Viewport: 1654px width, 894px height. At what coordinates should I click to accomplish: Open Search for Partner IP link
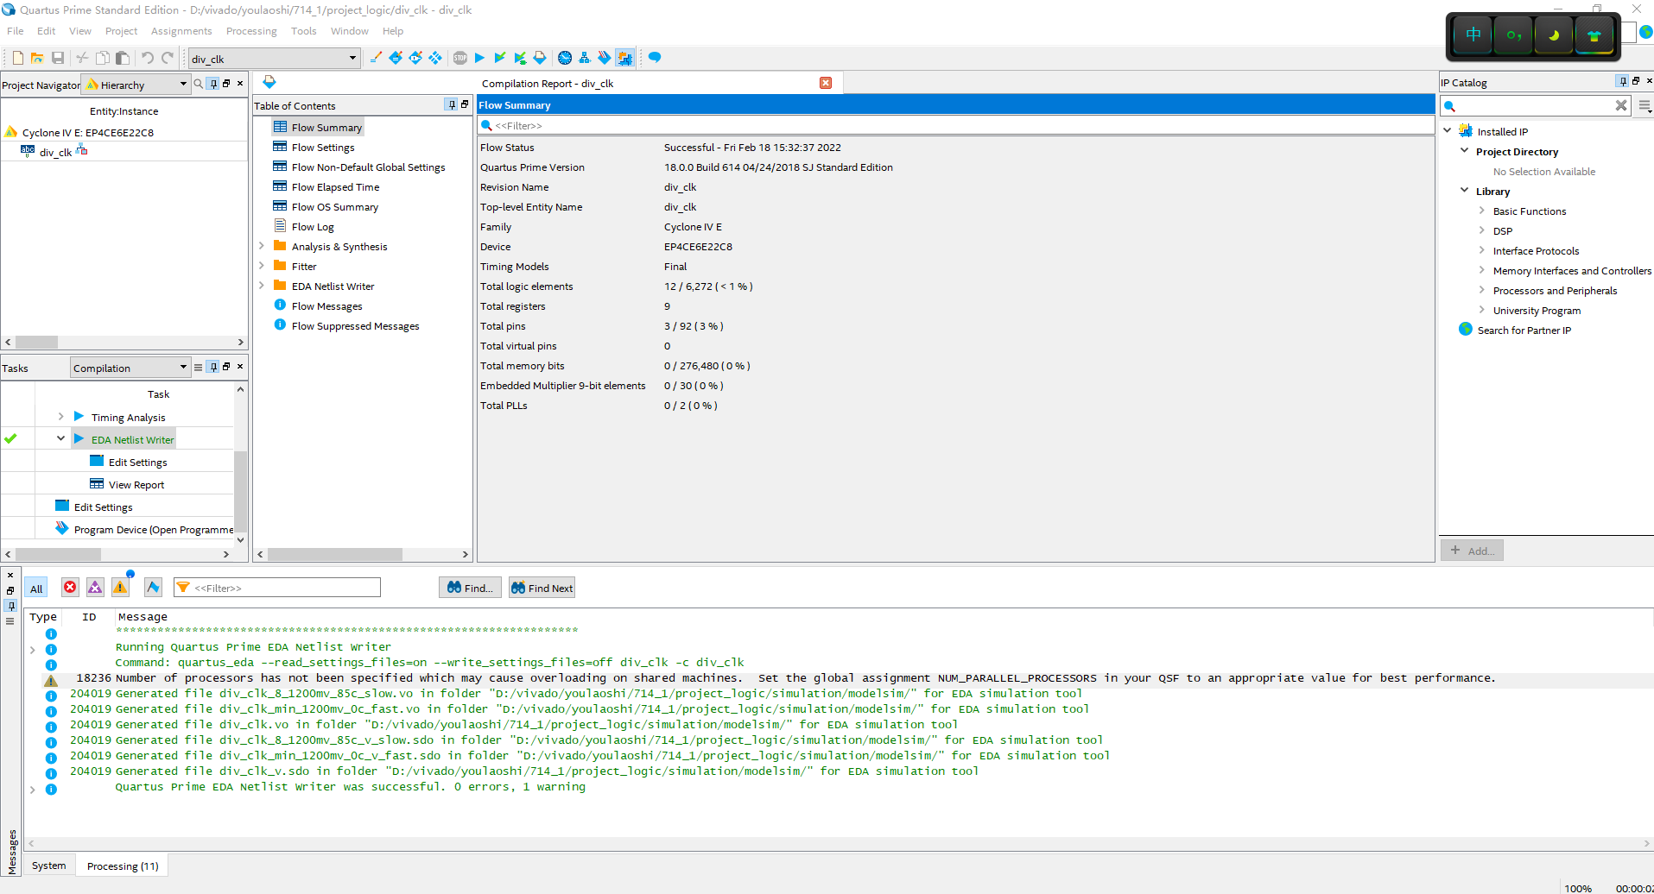pyautogui.click(x=1524, y=330)
